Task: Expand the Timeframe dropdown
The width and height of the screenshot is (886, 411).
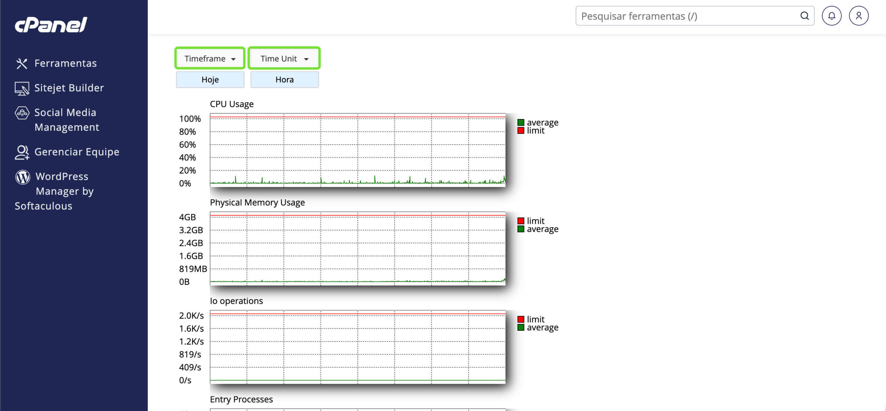Action: point(210,58)
